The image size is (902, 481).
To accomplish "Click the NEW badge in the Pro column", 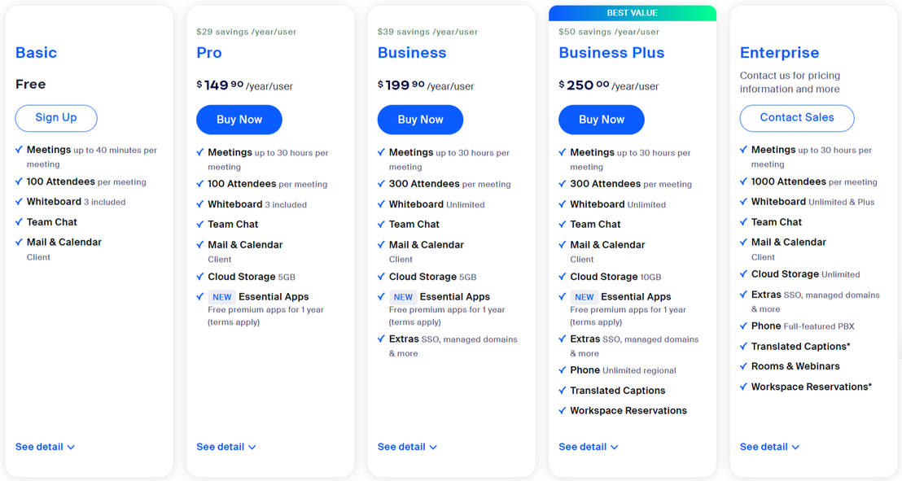I will click(221, 296).
